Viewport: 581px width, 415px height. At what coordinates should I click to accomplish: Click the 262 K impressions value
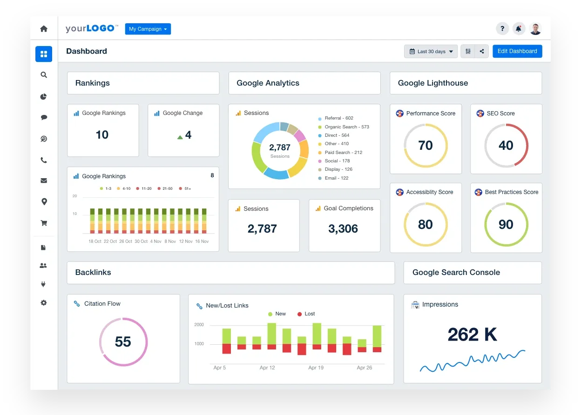473,335
